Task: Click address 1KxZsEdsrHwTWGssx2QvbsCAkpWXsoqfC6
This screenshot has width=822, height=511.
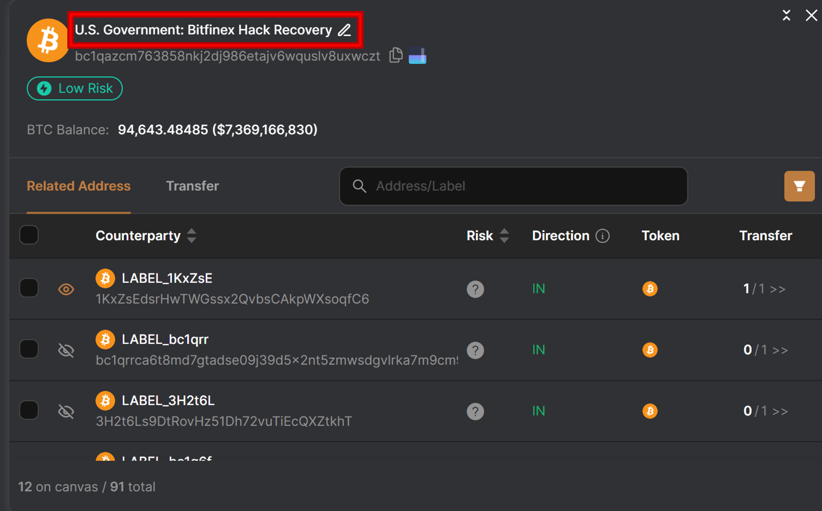Action: [x=232, y=299]
